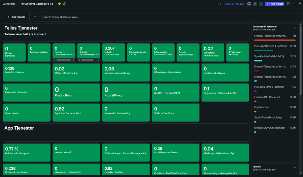Expand Forvaltning Dashboard v3 name dropdown
The image size is (303, 177).
55,4
